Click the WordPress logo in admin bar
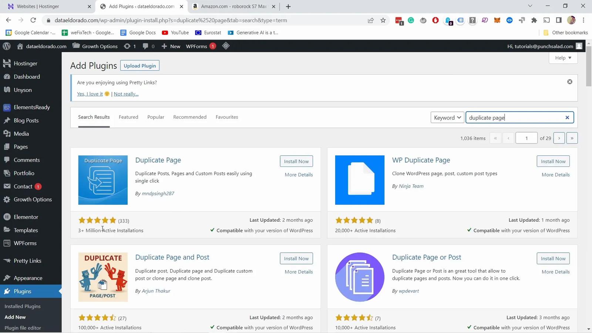The image size is (592, 333). 7,46
